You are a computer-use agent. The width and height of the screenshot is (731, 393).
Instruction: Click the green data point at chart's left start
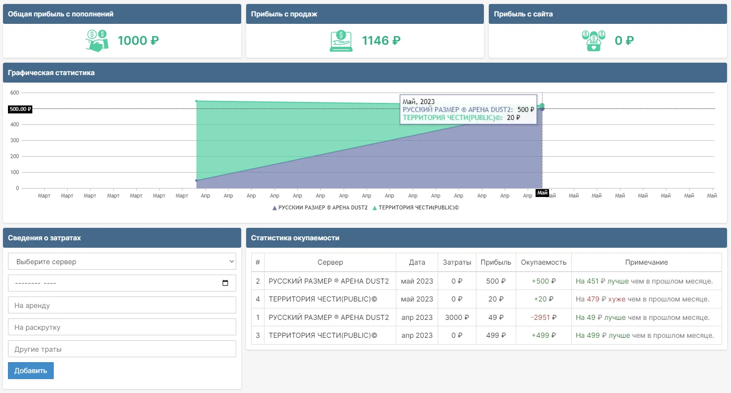(x=196, y=101)
